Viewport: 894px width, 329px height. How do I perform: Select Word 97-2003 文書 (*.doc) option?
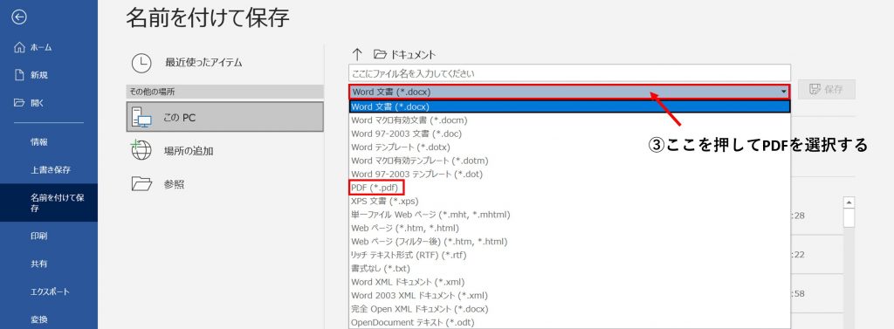coord(569,134)
